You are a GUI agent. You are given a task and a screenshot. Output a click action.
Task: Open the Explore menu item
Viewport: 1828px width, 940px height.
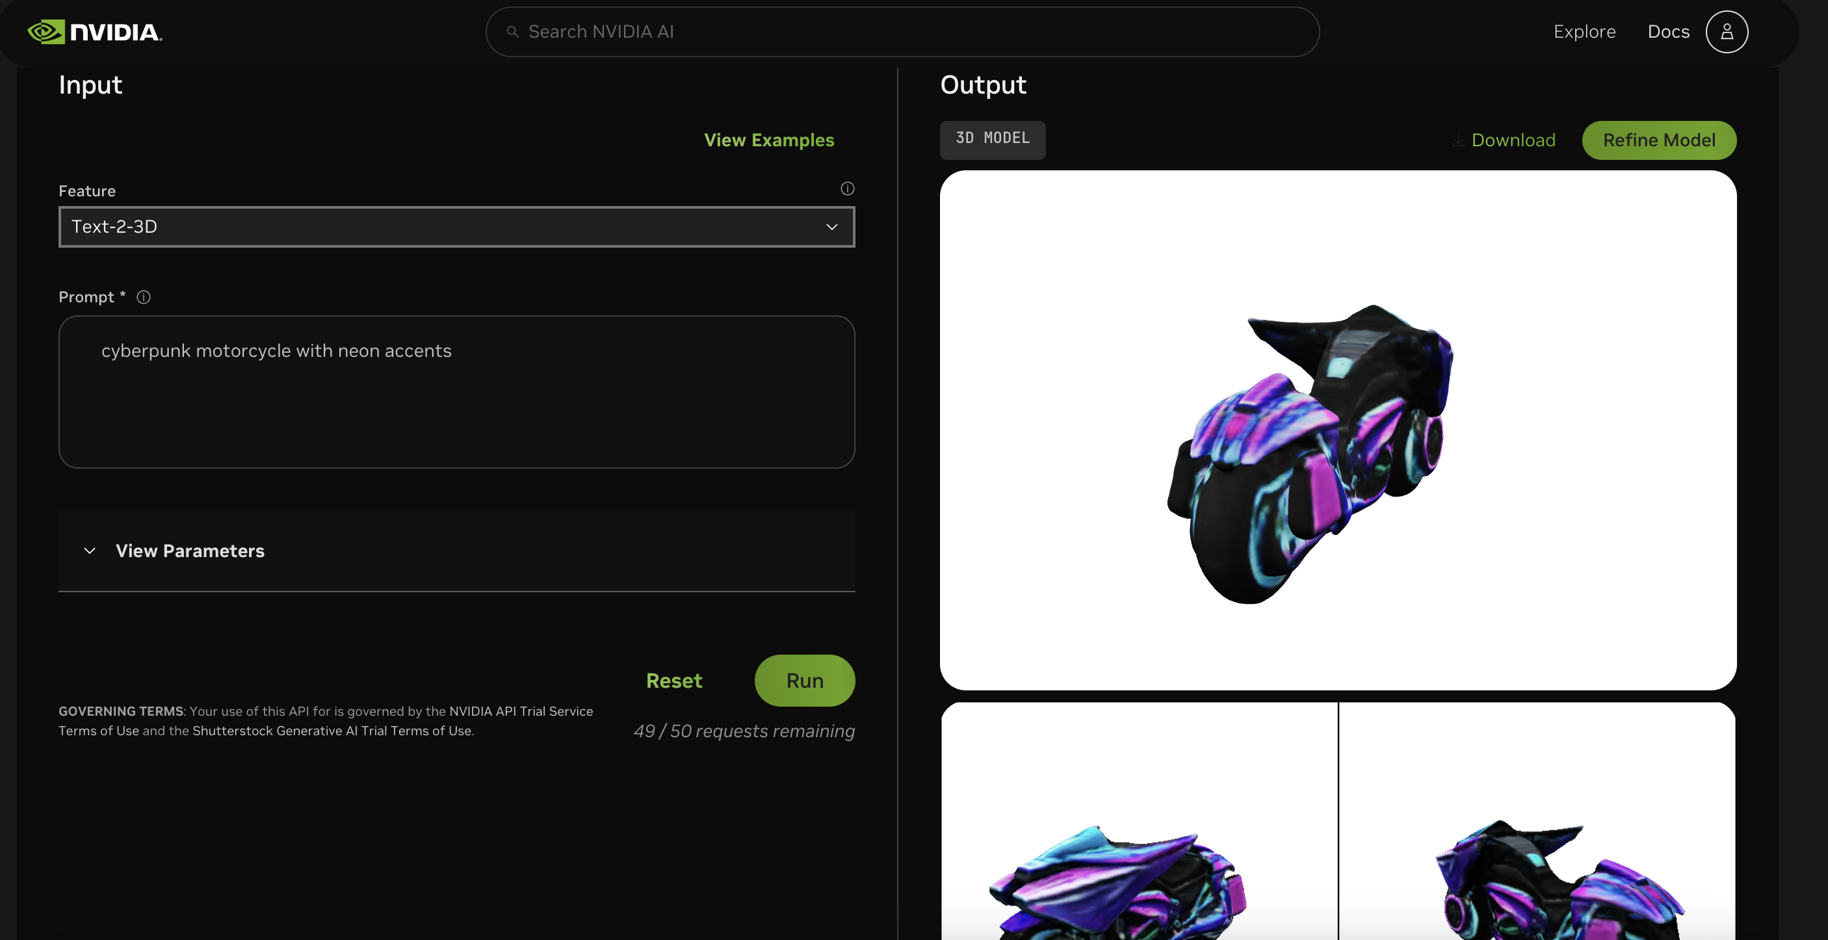coord(1585,32)
